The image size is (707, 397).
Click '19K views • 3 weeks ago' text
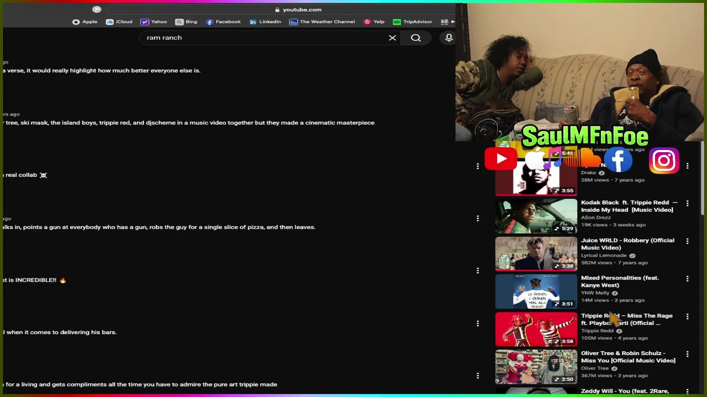click(613, 225)
